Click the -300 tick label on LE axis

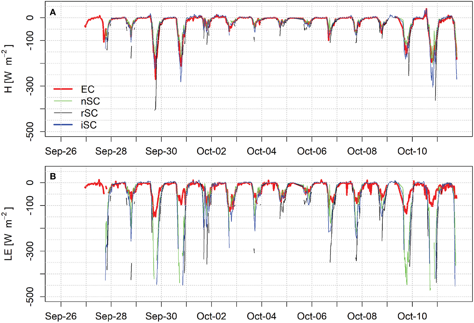coord(30,251)
